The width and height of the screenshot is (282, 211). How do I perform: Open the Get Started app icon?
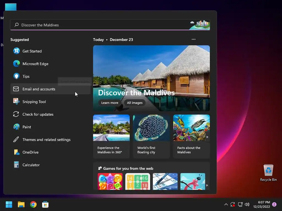coord(16,51)
